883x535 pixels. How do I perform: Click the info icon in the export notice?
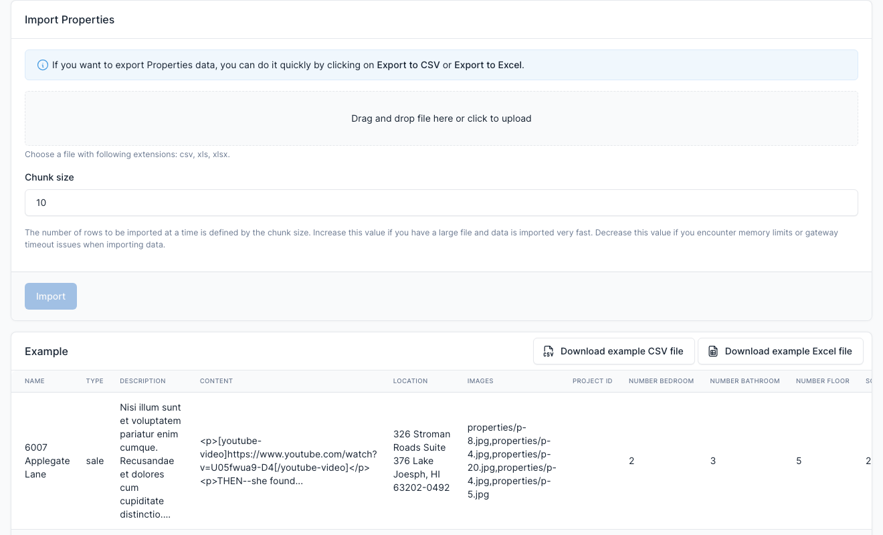[42, 65]
